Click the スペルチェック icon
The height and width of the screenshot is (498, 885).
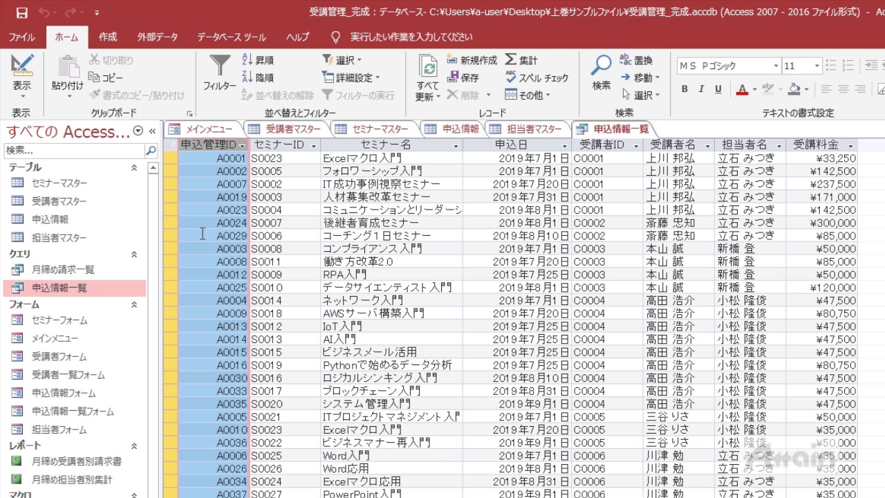[x=511, y=77]
